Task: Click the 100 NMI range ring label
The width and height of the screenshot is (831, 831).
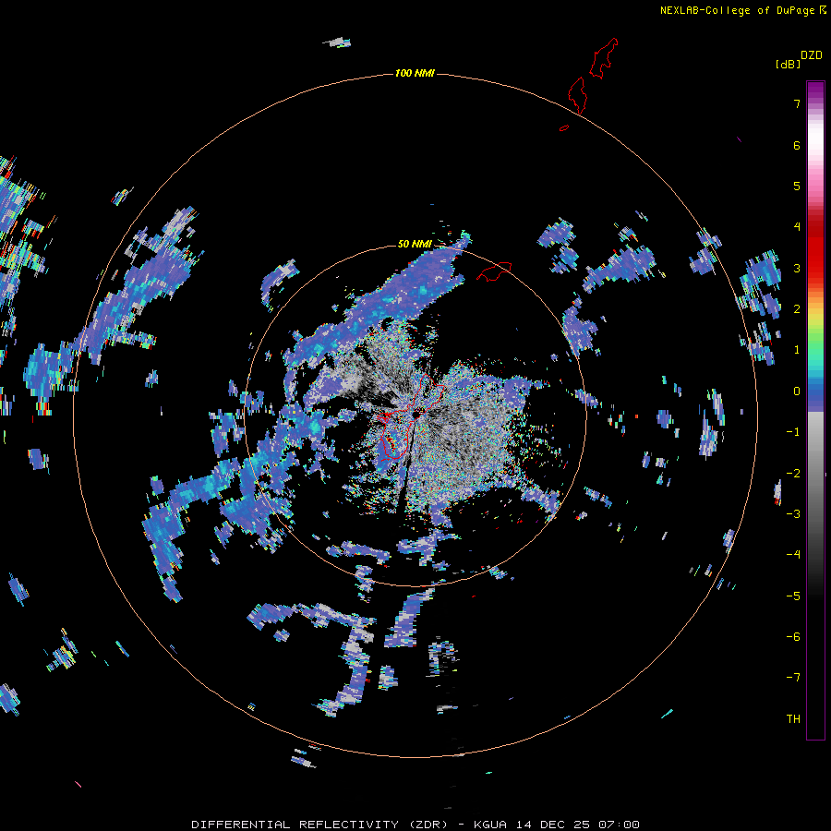Action: 415,73
